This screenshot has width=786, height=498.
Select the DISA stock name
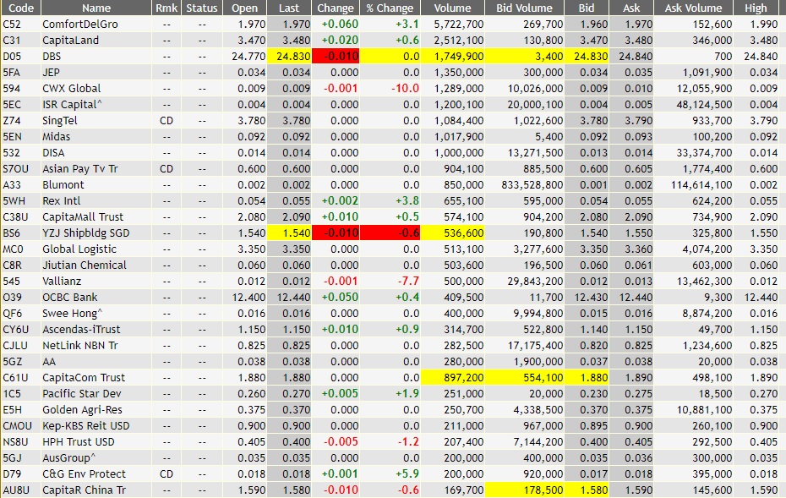(x=53, y=152)
